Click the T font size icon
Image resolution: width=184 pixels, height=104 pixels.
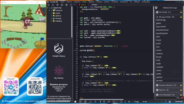pos(100,101)
